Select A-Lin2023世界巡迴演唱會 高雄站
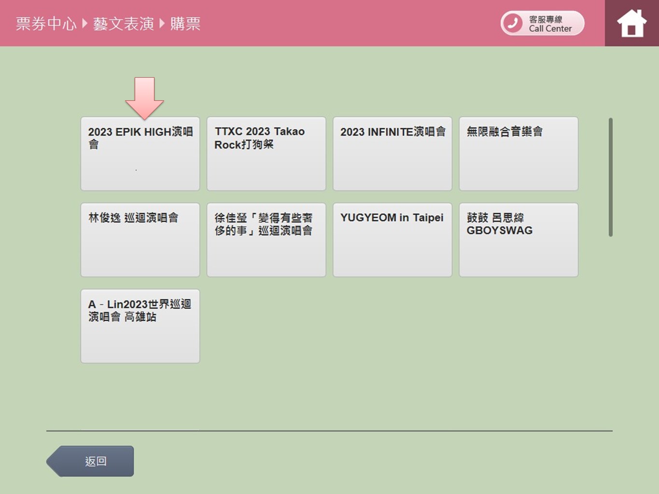Image resolution: width=659 pixels, height=494 pixels. coord(140,326)
